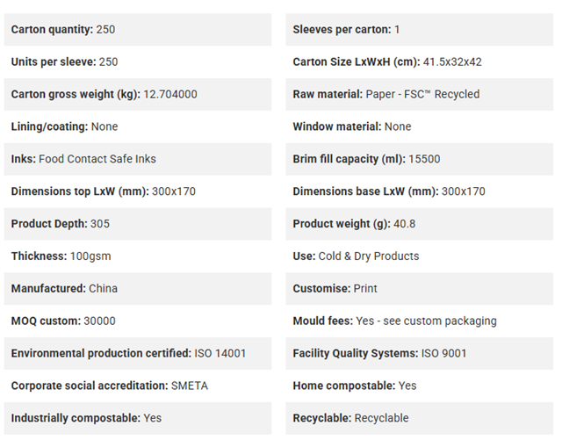The width and height of the screenshot is (562, 440).
Task: Click the Window material None entry
Action: coord(352,126)
